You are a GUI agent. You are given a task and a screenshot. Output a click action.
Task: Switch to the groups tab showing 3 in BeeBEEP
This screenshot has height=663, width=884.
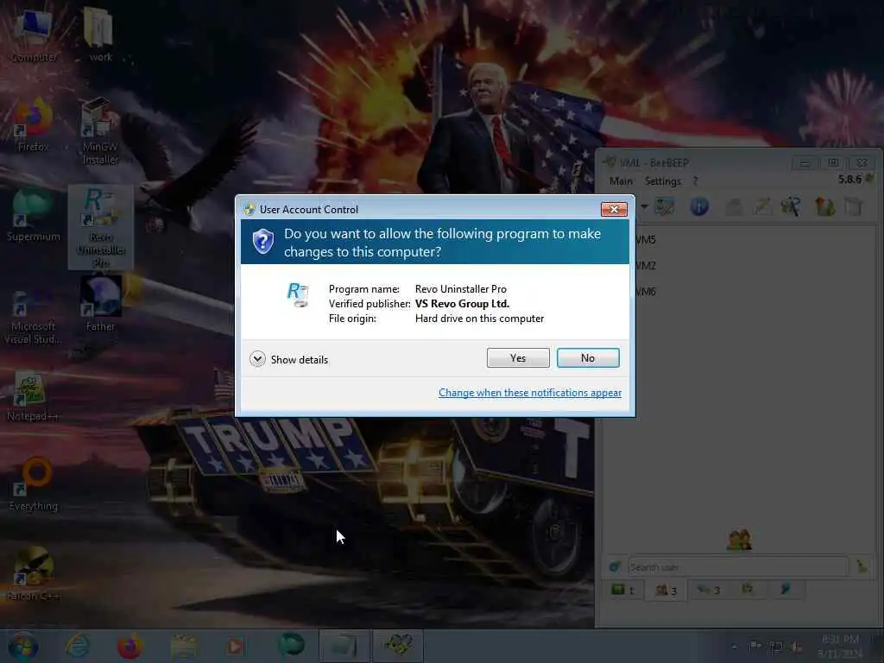[709, 590]
